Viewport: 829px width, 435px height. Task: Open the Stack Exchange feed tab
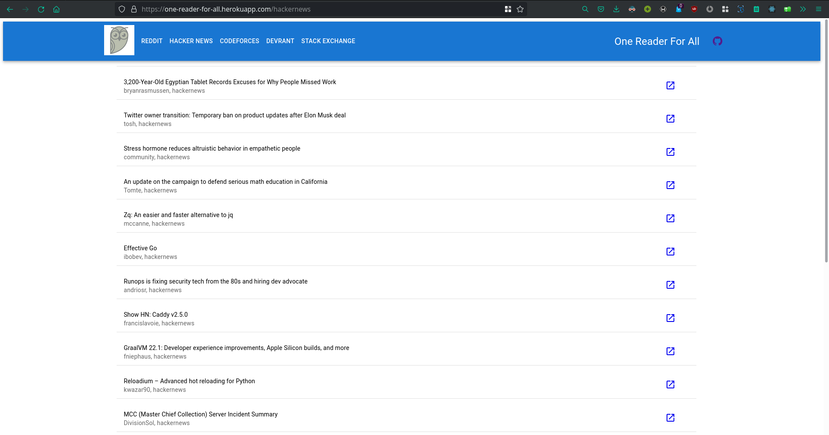click(328, 41)
